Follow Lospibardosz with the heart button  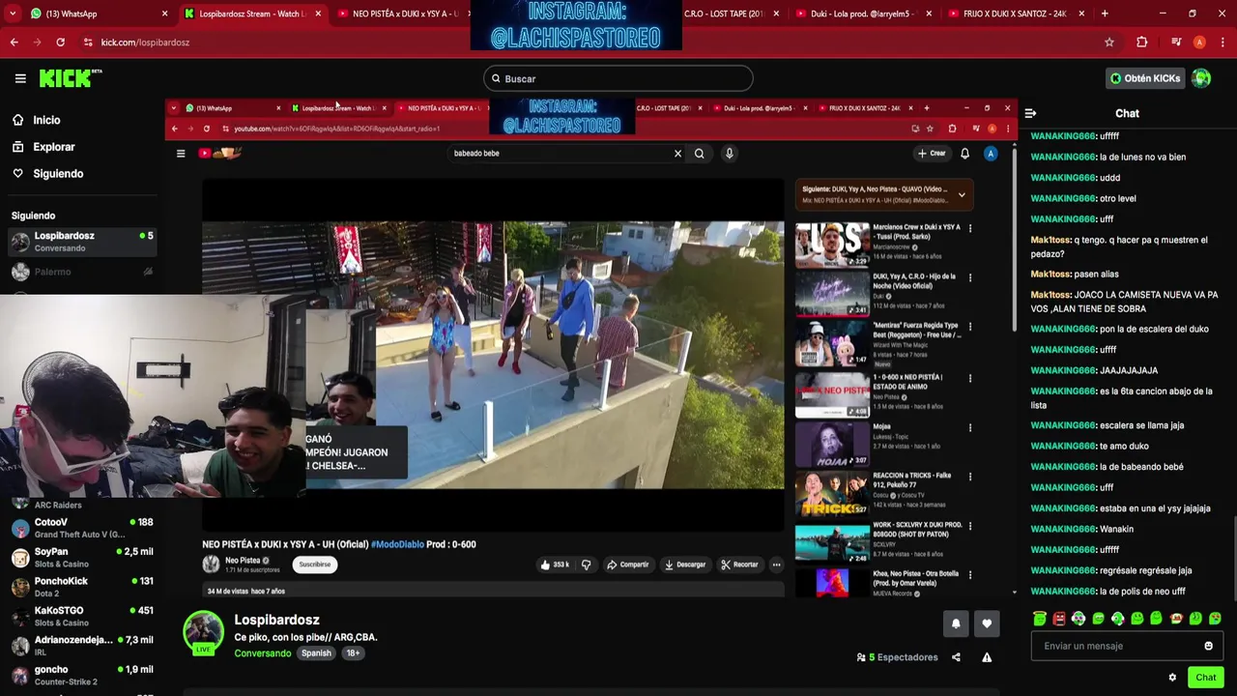point(987,623)
